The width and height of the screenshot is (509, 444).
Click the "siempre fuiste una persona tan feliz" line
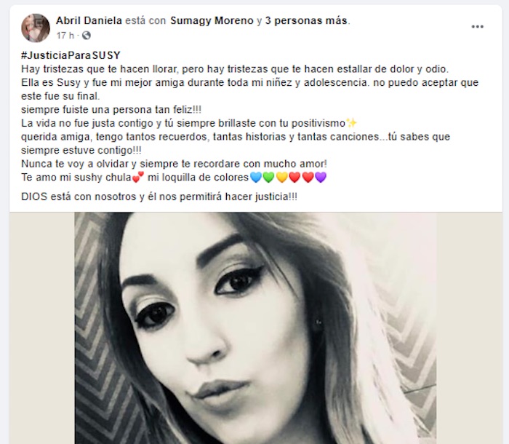111,109
